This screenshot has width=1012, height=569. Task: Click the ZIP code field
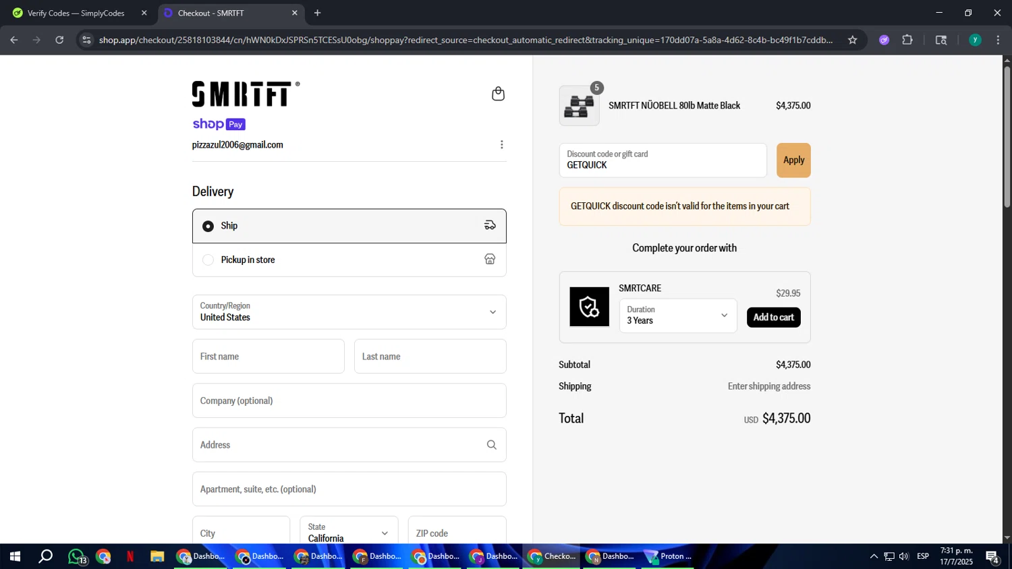pyautogui.click(x=457, y=531)
